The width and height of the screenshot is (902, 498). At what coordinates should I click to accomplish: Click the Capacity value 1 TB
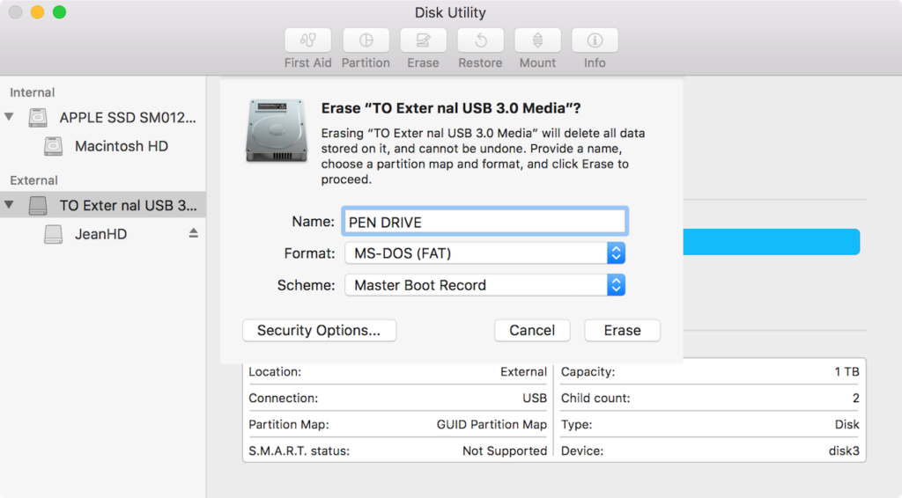[847, 371]
